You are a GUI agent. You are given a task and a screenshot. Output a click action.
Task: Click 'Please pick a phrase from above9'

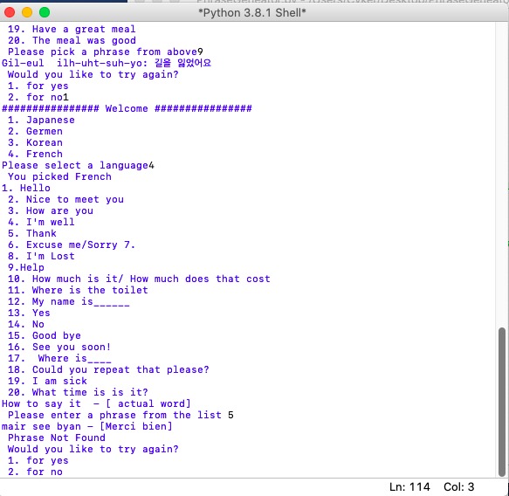pos(106,52)
